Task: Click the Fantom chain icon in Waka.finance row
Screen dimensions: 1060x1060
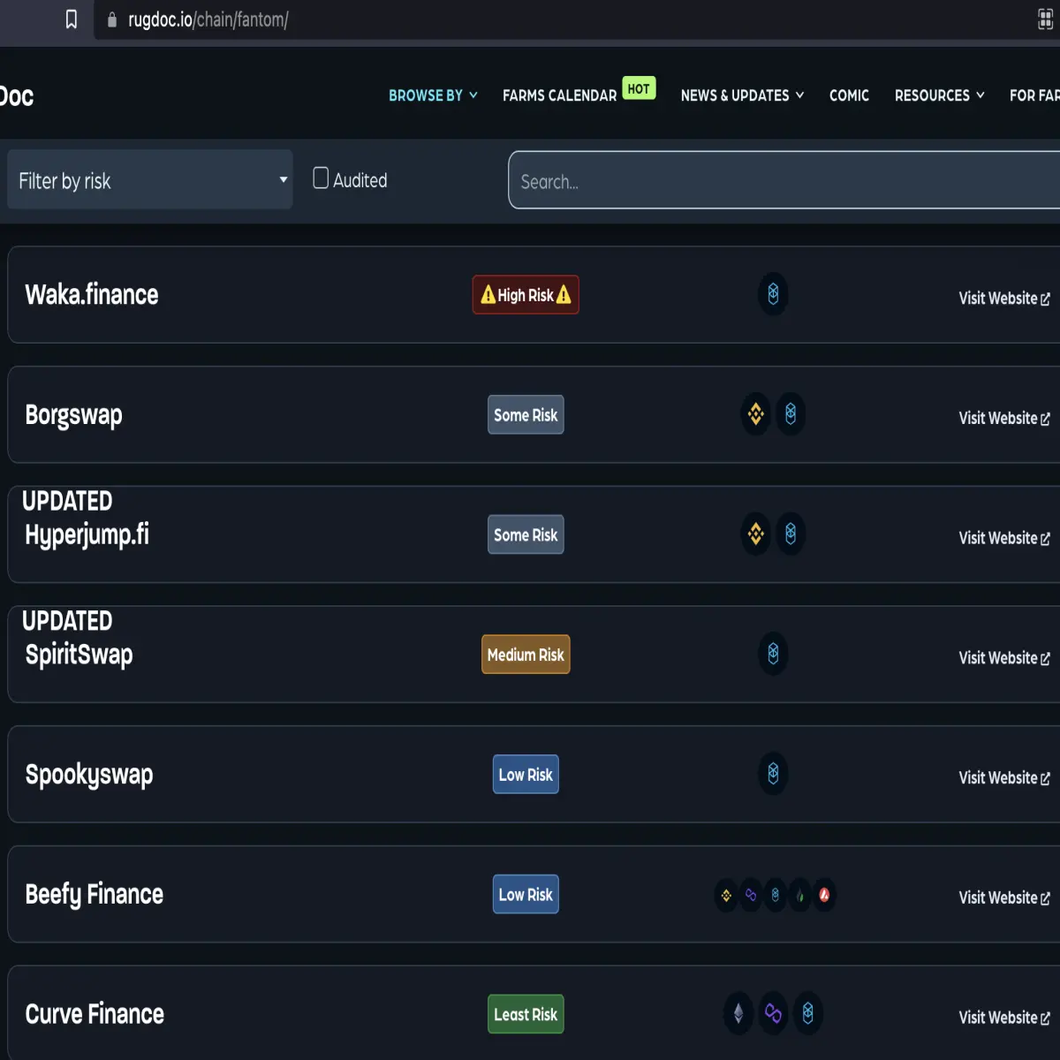Action: click(773, 294)
